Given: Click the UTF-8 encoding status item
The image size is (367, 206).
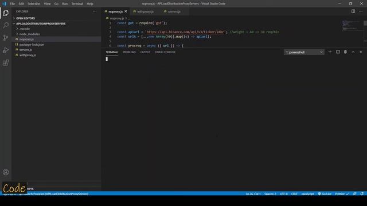Looking at the screenshot, I should point(284,194).
